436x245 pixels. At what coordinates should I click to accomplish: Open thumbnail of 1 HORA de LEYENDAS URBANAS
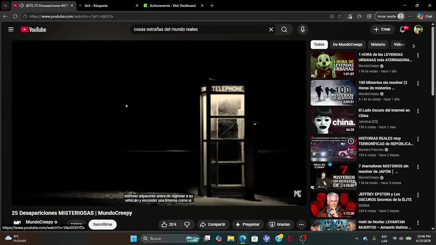333,65
